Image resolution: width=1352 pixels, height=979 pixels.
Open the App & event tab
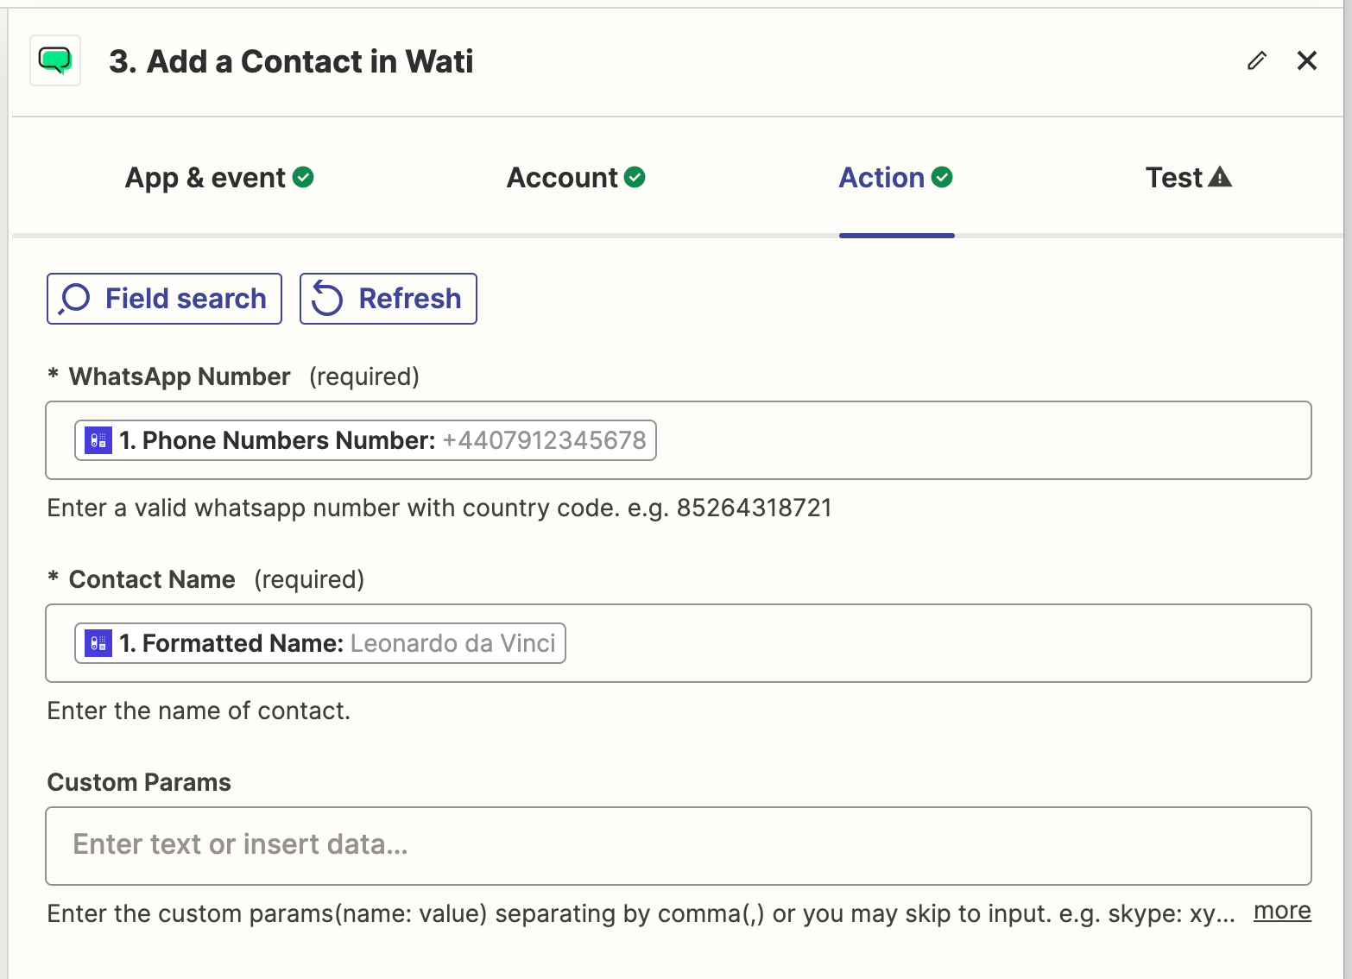click(x=219, y=177)
